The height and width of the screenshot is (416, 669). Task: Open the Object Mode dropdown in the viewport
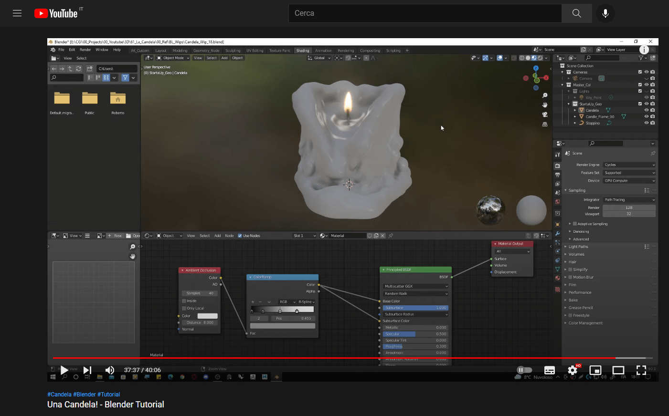coord(173,58)
